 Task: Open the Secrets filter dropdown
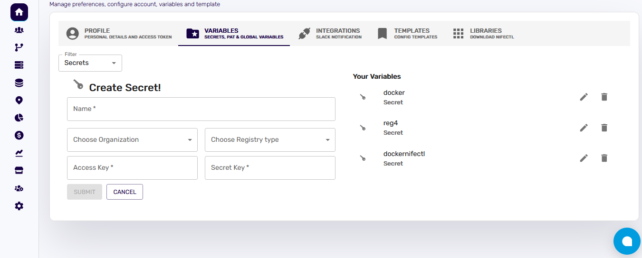(90, 63)
